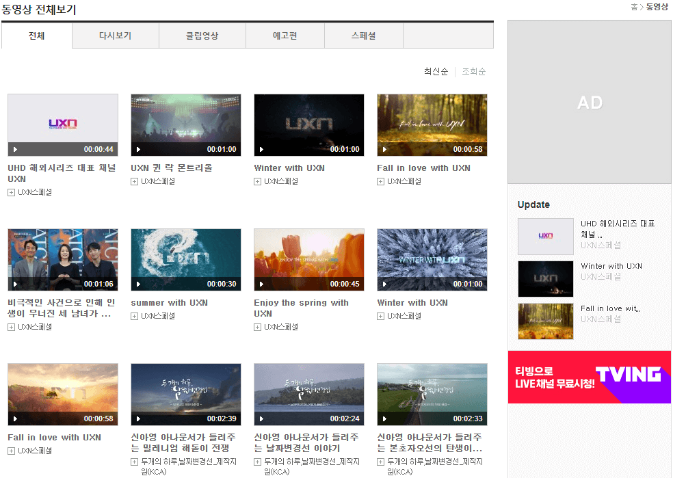Expand channel info under '날짜변경선 이야기' video

pyautogui.click(x=256, y=461)
